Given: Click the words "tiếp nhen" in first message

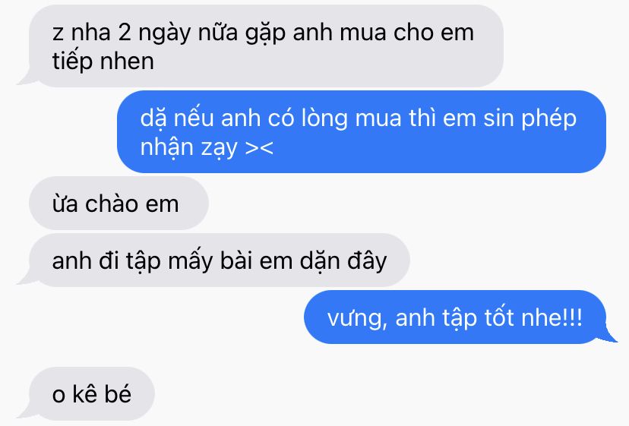Looking at the screenshot, I should click(x=103, y=62).
